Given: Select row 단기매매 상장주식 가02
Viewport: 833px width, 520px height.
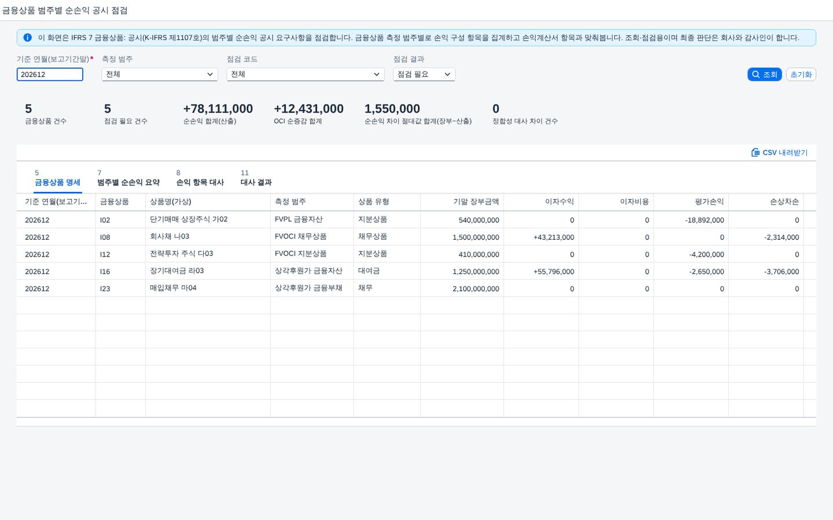Looking at the screenshot, I should click(417, 220).
